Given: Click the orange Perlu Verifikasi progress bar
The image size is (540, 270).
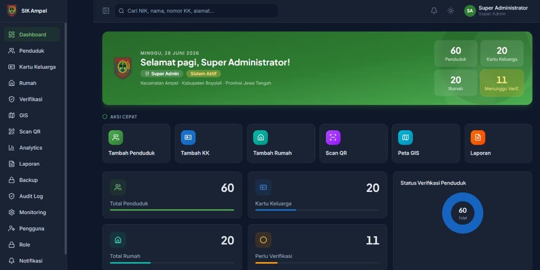Looking at the screenshot, I should coord(266,263).
